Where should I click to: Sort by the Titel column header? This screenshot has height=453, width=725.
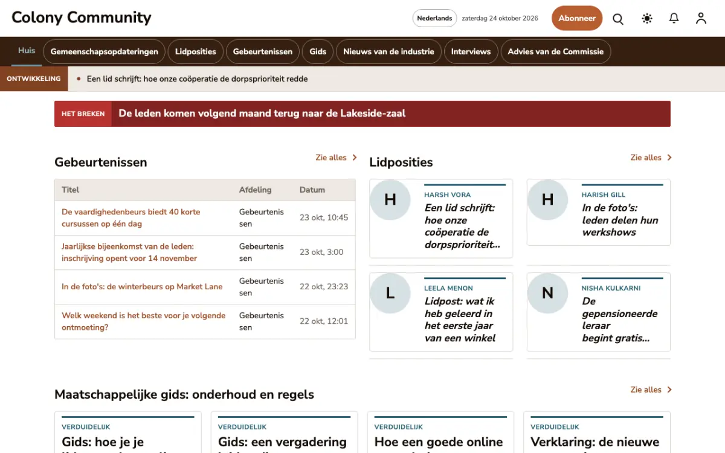click(x=71, y=190)
